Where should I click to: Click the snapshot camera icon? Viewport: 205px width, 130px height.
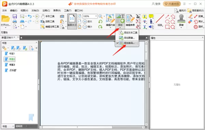[x=62, y=16]
